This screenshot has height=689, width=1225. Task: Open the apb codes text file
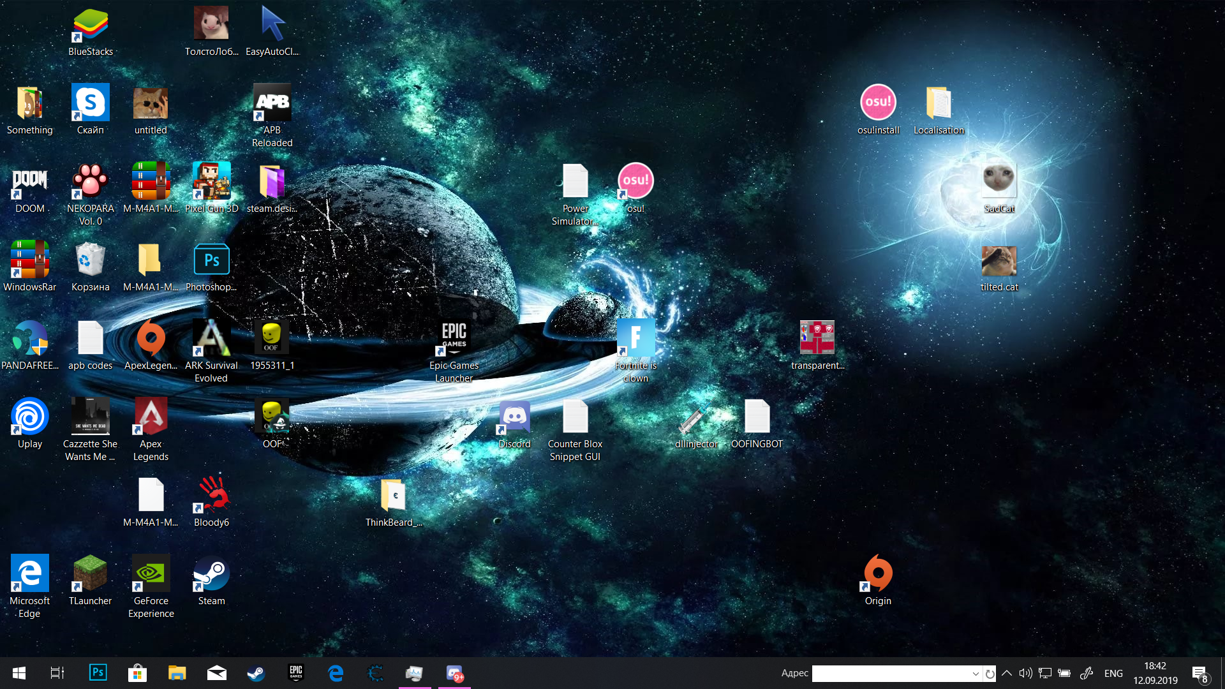tap(91, 346)
